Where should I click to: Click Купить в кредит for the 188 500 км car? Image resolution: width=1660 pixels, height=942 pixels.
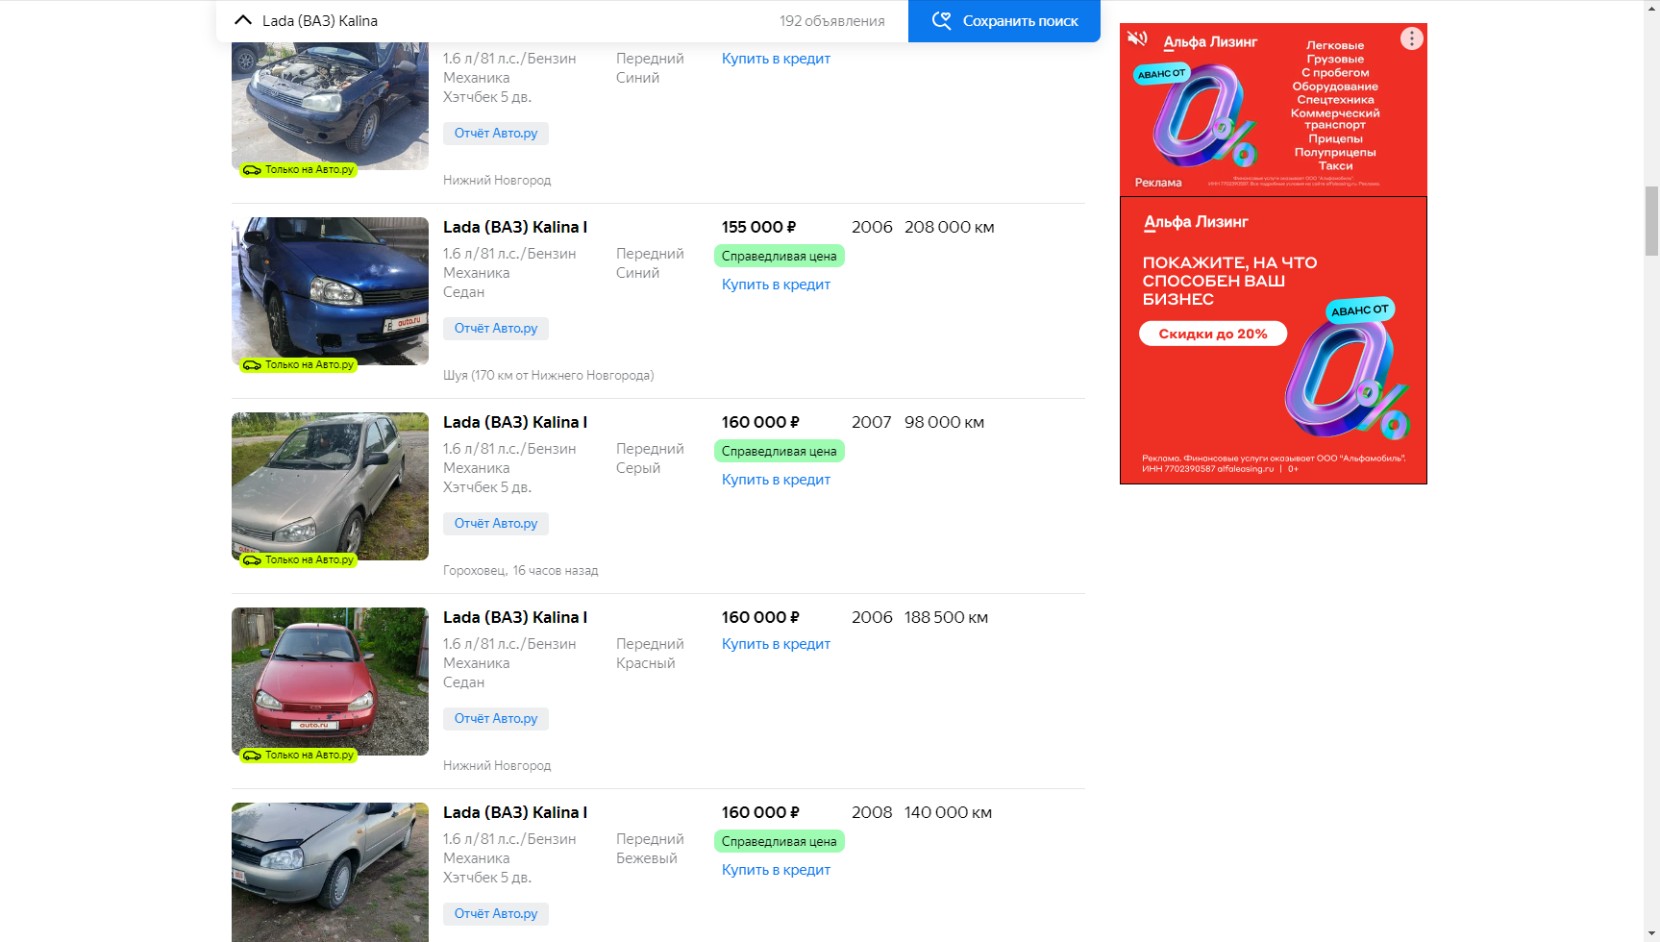click(x=776, y=644)
